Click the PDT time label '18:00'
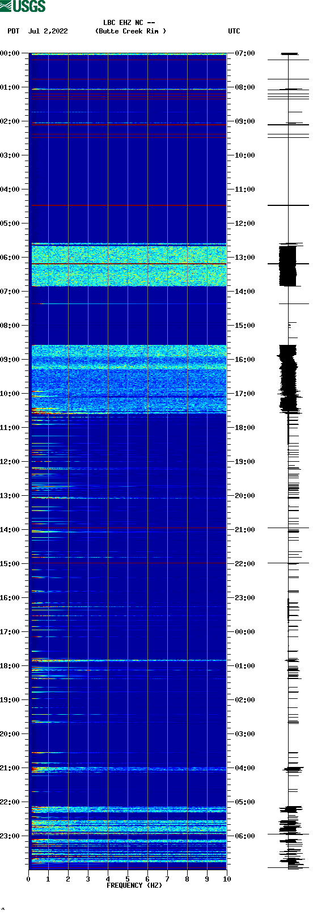 [10, 666]
